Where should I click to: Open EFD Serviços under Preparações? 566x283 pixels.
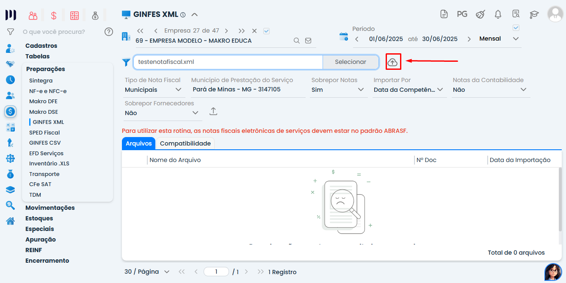pyautogui.click(x=46, y=153)
